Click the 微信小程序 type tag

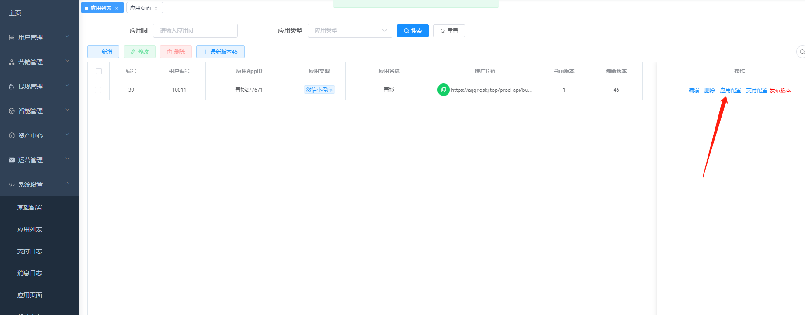pyautogui.click(x=319, y=90)
